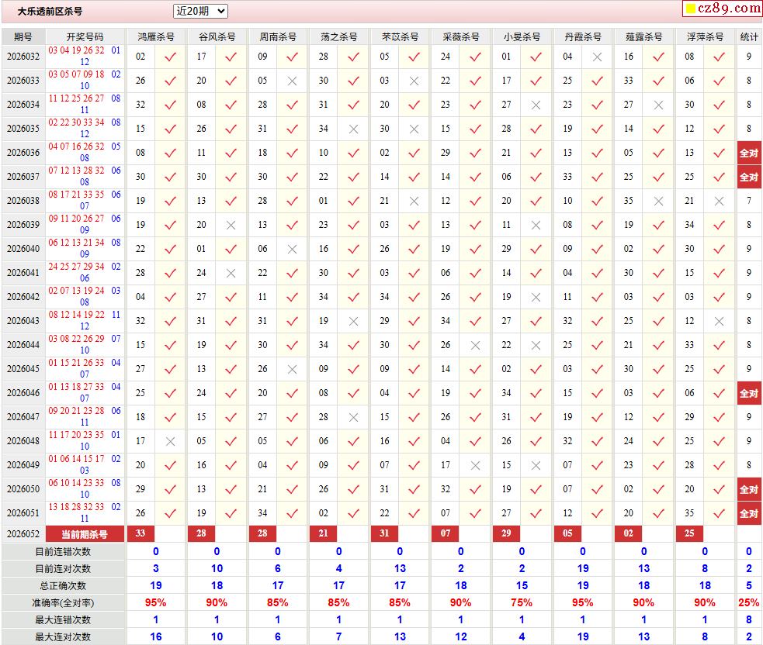
Task: Click the 全对 badge in row 2026036
Action: coord(748,153)
